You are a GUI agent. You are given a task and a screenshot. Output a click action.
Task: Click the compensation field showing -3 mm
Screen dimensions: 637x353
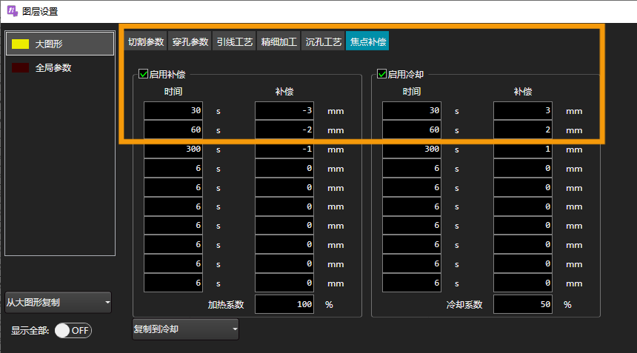coord(284,111)
